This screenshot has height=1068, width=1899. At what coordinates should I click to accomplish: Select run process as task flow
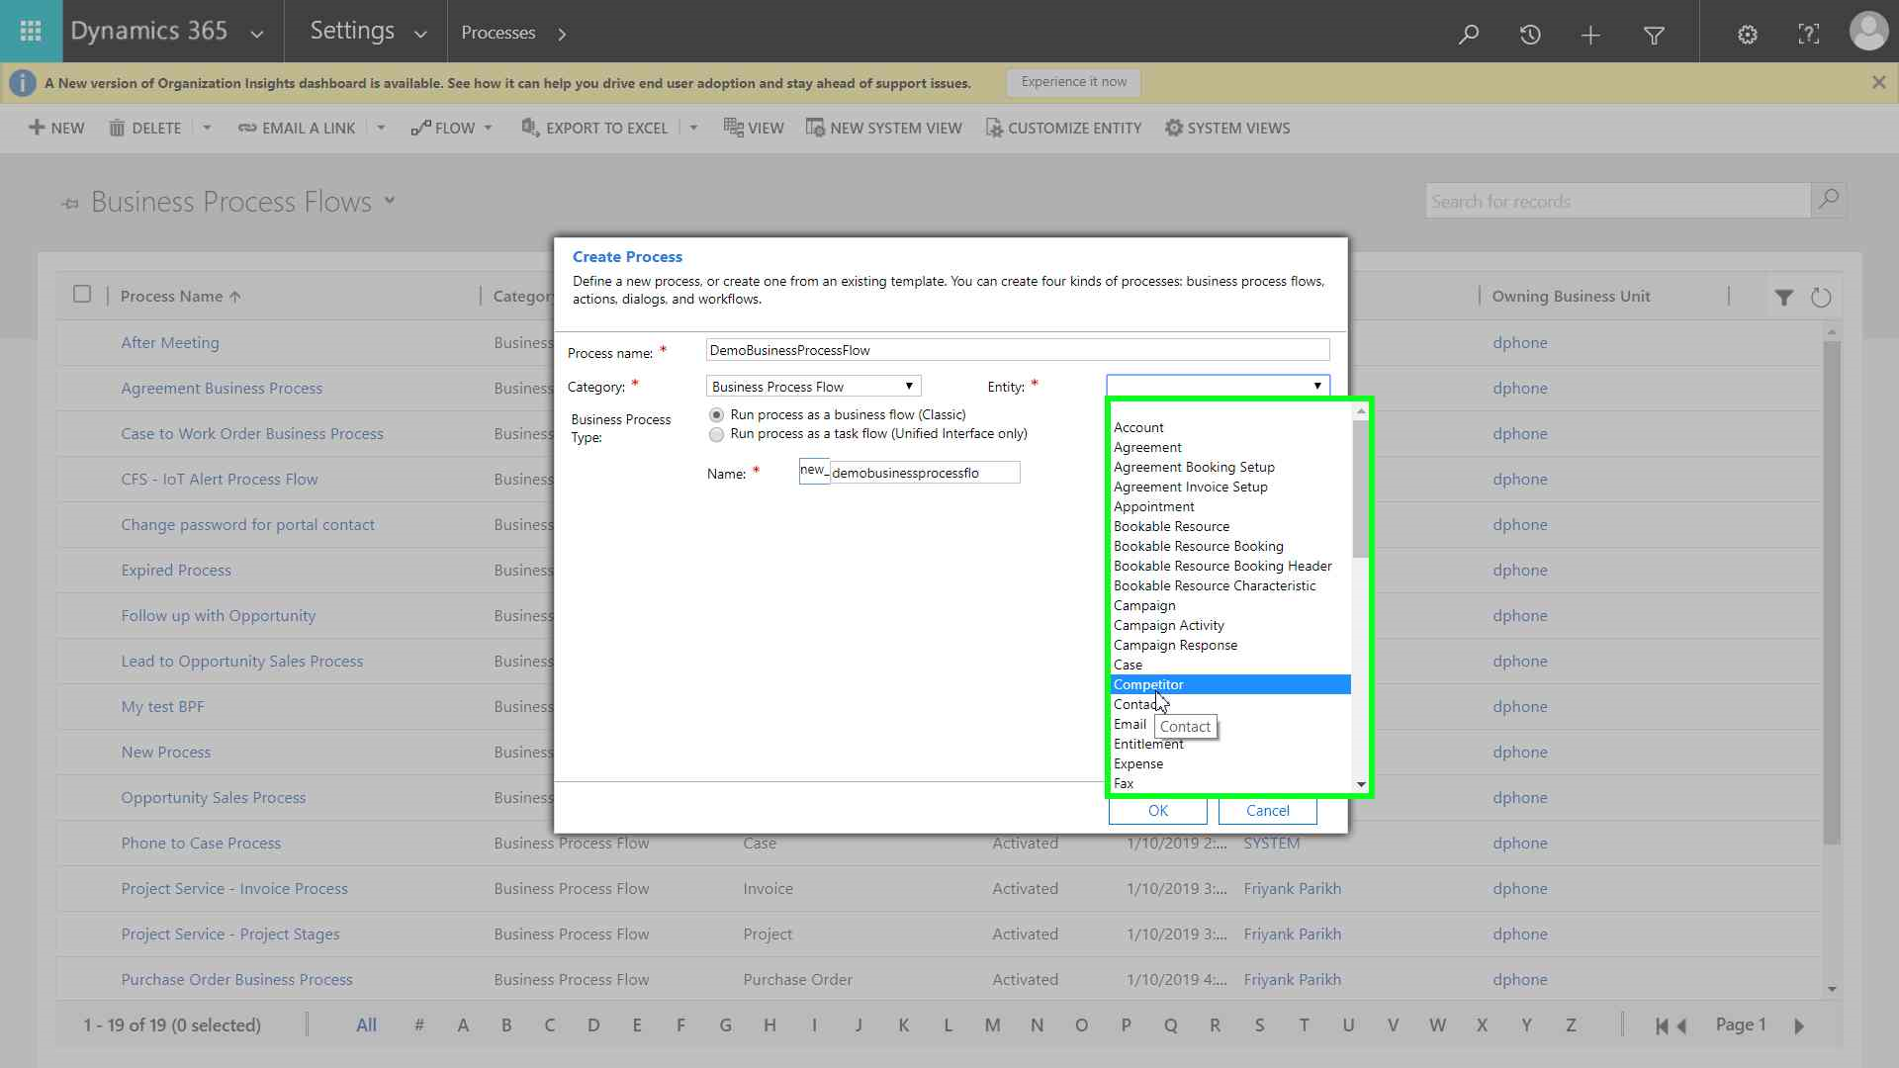pos(717,435)
